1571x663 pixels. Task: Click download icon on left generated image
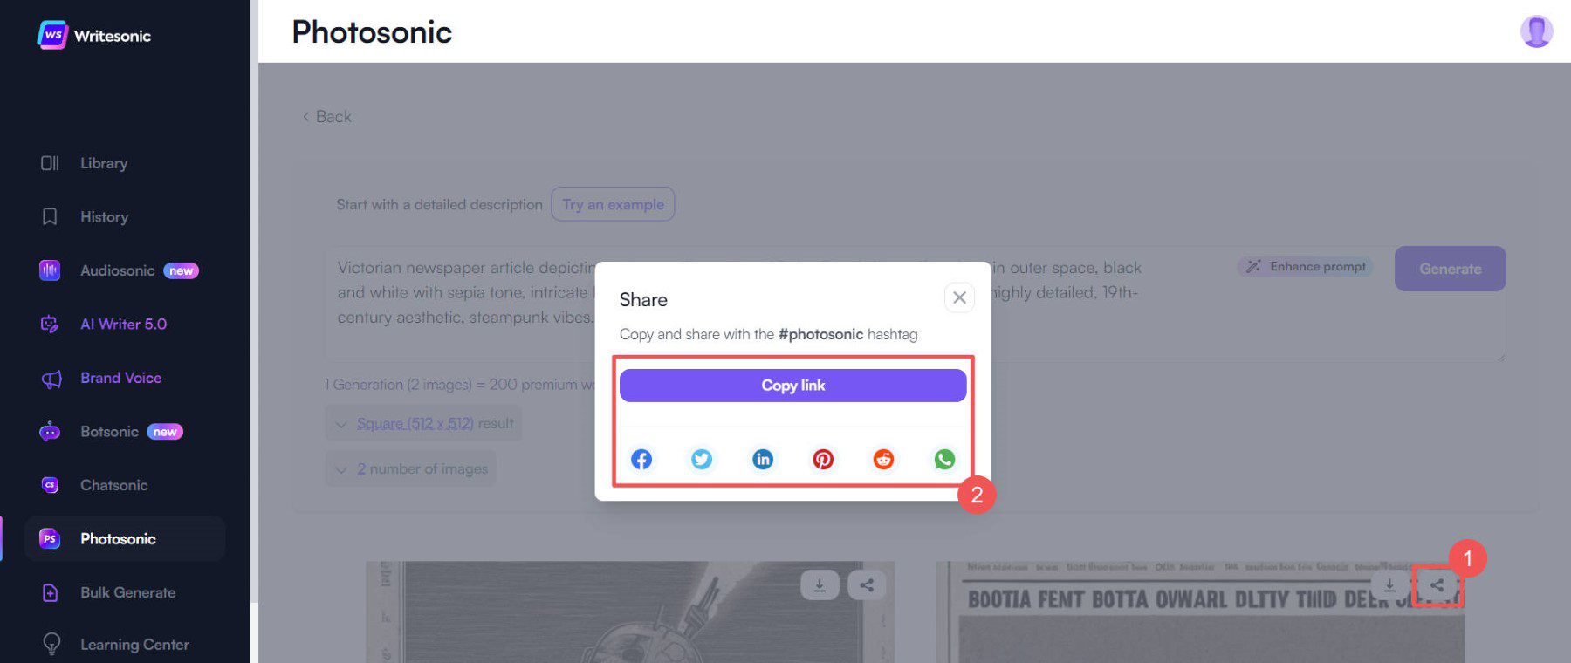click(820, 584)
